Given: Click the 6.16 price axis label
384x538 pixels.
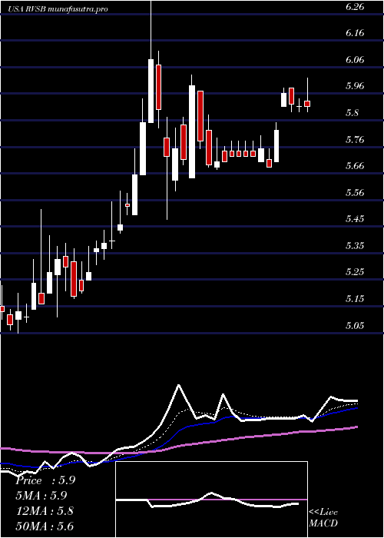Looking at the screenshot, I should [354, 33].
